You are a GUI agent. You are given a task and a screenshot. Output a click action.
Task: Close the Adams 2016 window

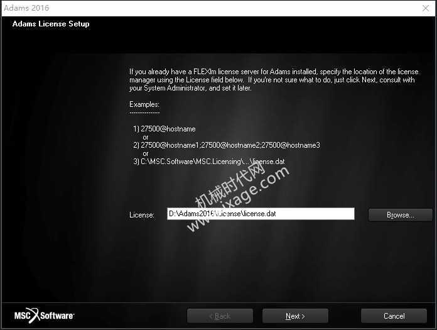click(425, 8)
